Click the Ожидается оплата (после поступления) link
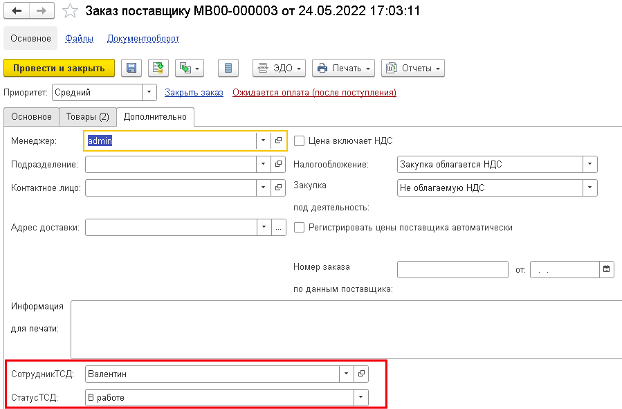The image size is (622, 409). click(315, 93)
